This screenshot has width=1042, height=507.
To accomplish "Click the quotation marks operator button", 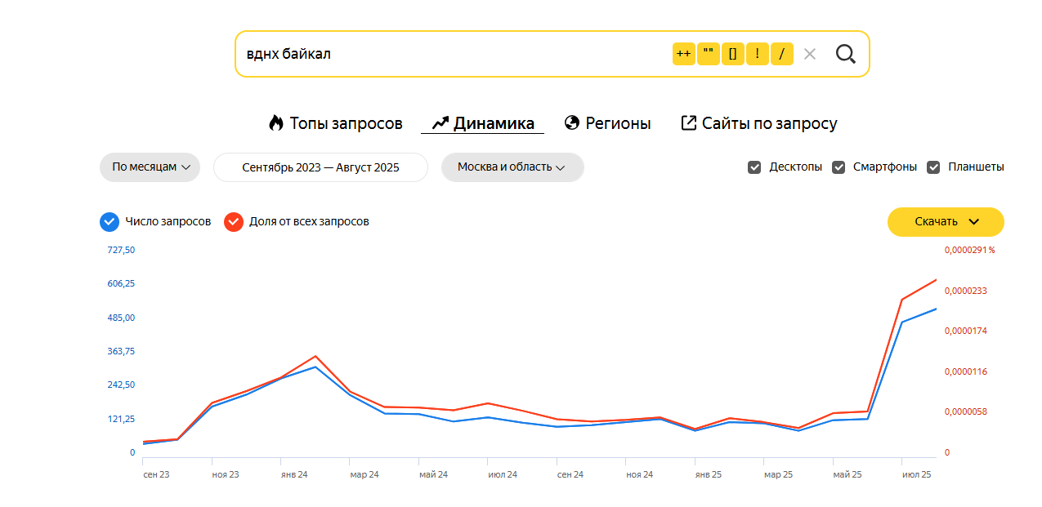I will (708, 54).
